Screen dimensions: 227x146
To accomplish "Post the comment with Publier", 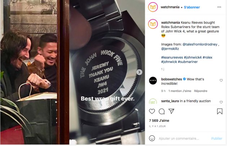I will pyautogui.click(x=217, y=138).
